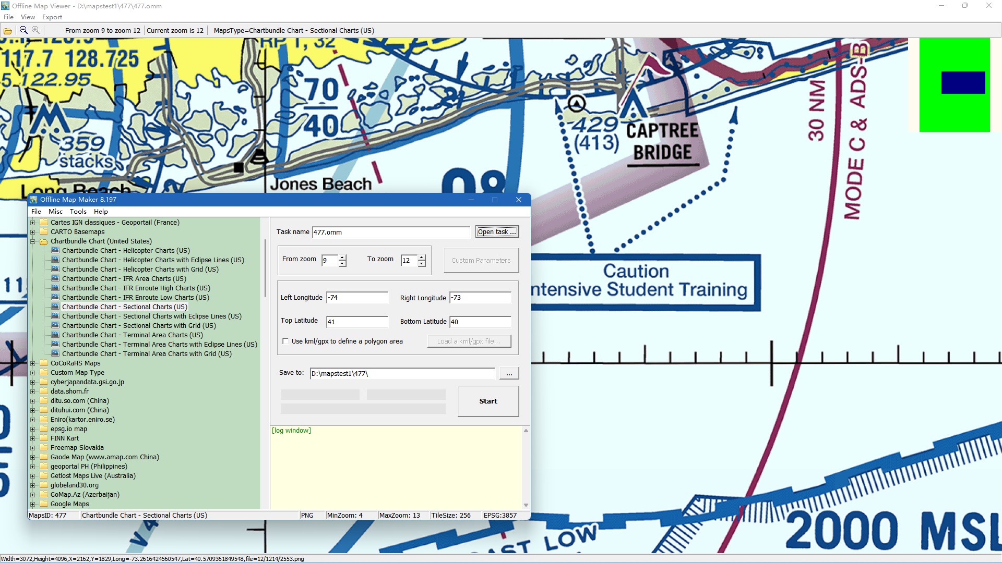The image size is (1002, 563).
Task: Expand Google Maps tree node
Action: point(33,504)
